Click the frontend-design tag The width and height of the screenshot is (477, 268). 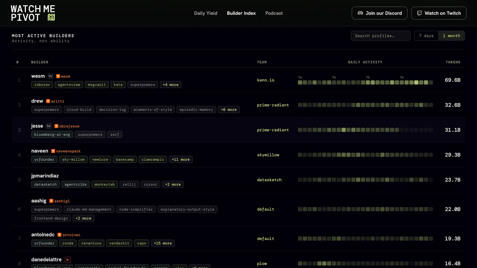(x=51, y=218)
